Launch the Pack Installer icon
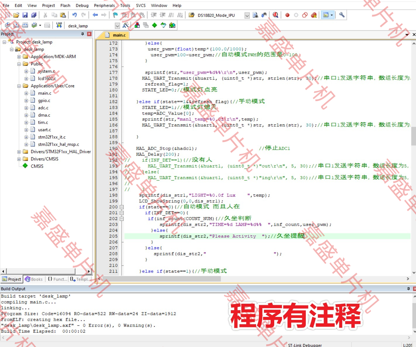The height and width of the screenshot is (347, 416). [172, 25]
